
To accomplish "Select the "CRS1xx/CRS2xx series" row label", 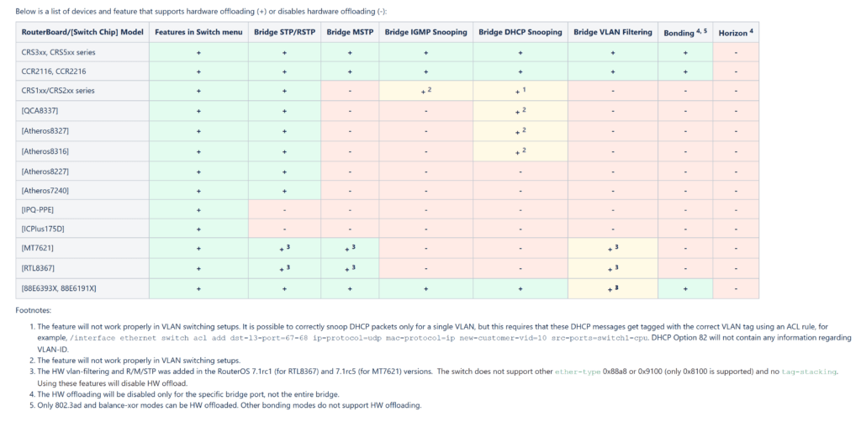I will [82, 91].
